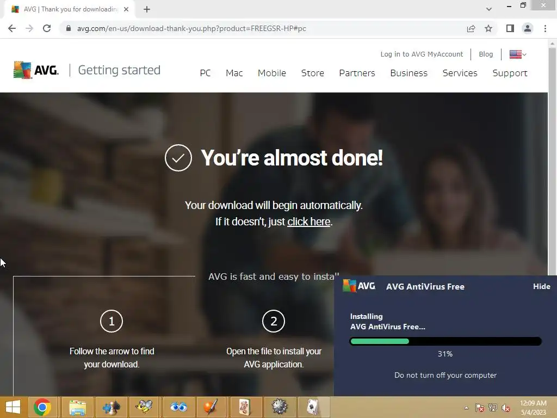Click the 'Getting started' header text
Viewport: 557px width, 418px height.
pyautogui.click(x=119, y=70)
